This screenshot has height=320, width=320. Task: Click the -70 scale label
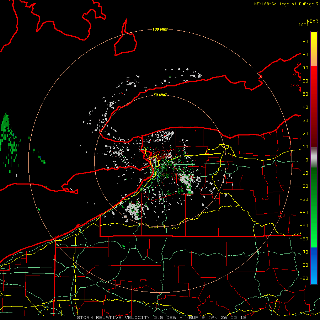304,252
